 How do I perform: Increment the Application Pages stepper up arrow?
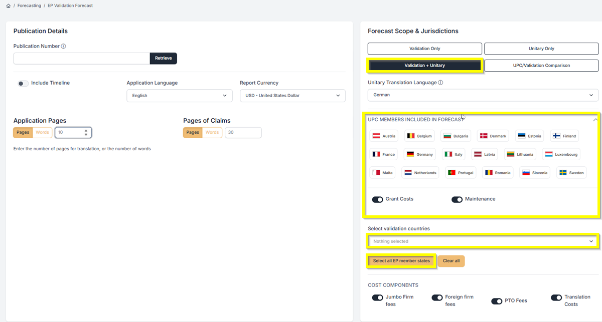86,131
